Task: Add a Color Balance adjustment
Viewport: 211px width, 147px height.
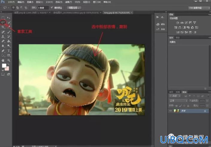Action: pyautogui.click(x=180, y=28)
